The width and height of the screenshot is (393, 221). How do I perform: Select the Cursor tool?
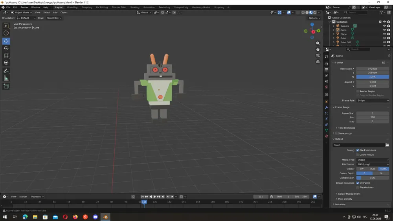[x=6, y=33]
